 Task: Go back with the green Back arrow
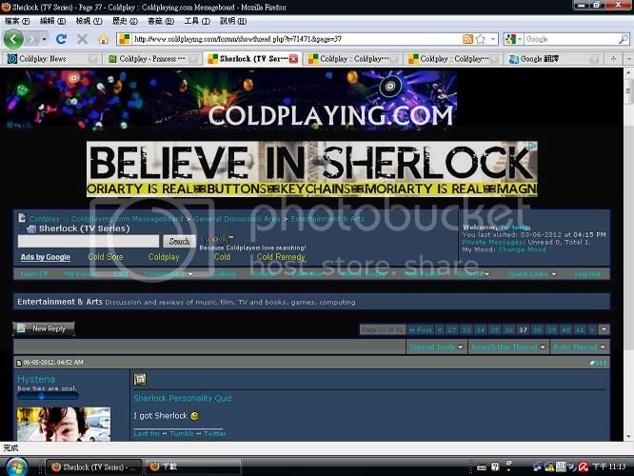tap(13, 39)
